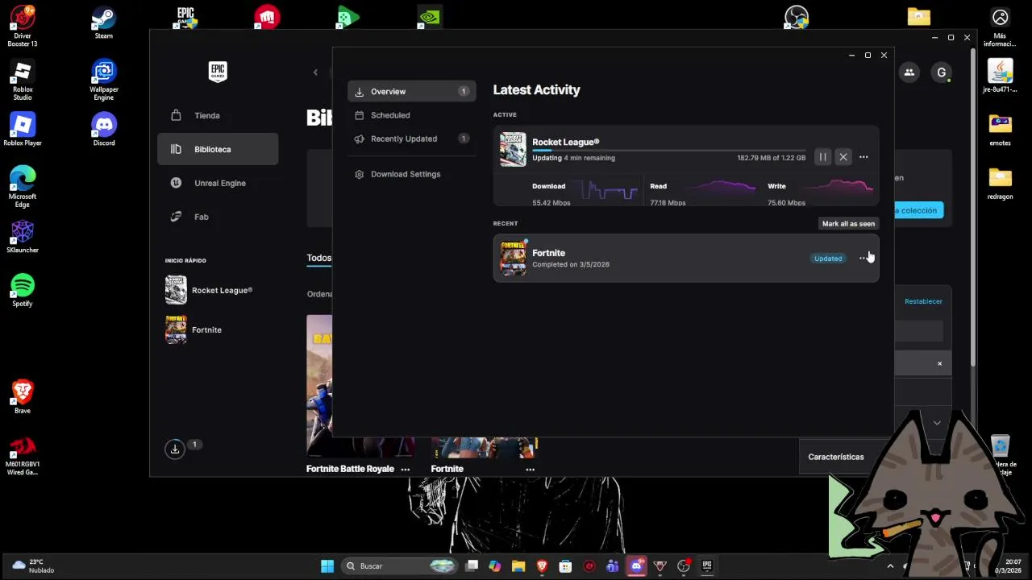Image resolution: width=1032 pixels, height=580 pixels.
Task: Open NVIDIA desktop shortcut
Action: click(x=429, y=16)
